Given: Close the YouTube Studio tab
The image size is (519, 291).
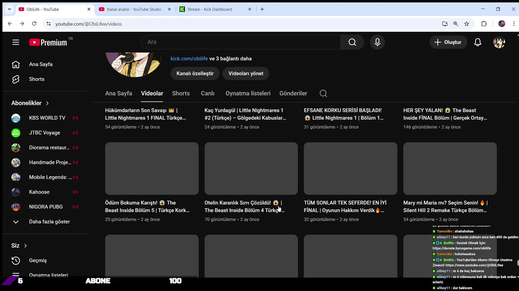Looking at the screenshot, I should coord(169,9).
